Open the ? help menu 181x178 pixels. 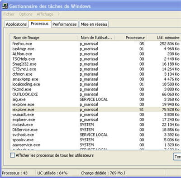(x=58, y=14)
